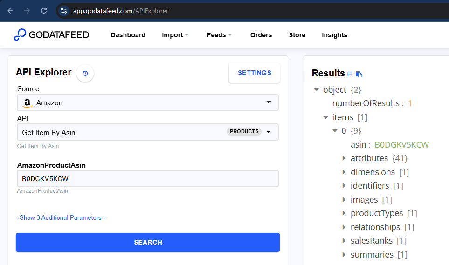Show 3 Additional Parameters link
The width and height of the screenshot is (449, 265).
tap(61, 218)
